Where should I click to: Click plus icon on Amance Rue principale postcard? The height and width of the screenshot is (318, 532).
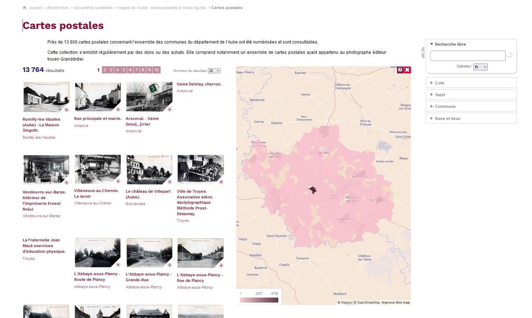pos(118,109)
